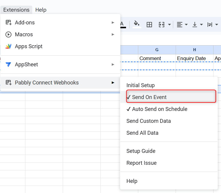Viewport: 221px width, 193px height.
Task: Open the fill color bucket
Action: (137, 24)
